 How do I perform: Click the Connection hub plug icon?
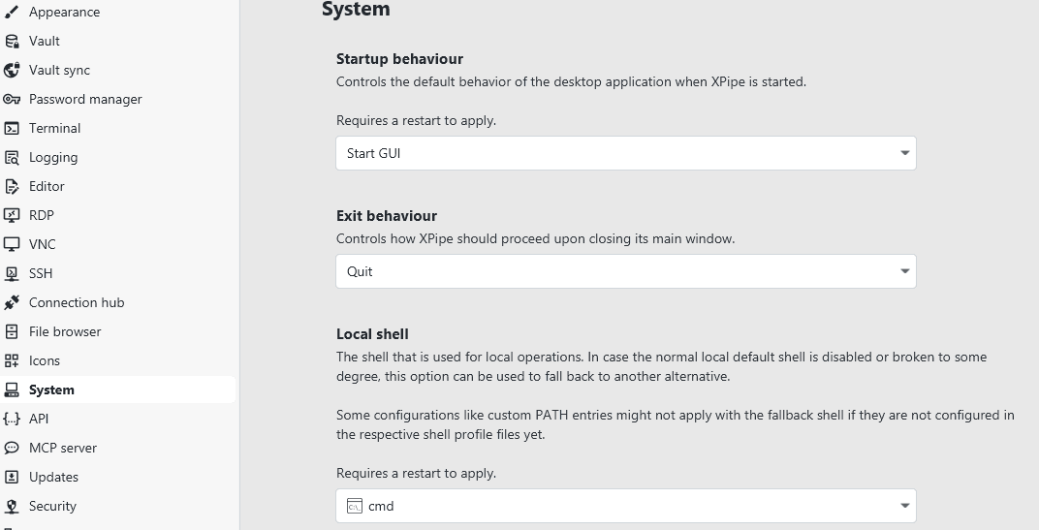pyautogui.click(x=12, y=303)
